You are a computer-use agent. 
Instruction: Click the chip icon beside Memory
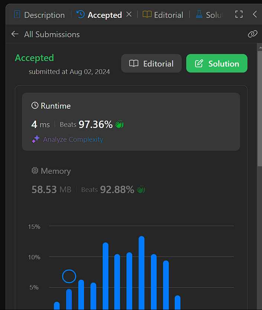pyautogui.click(x=35, y=171)
